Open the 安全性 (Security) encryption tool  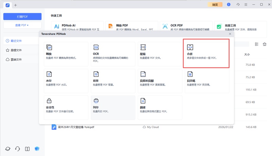[x=66, y=107]
